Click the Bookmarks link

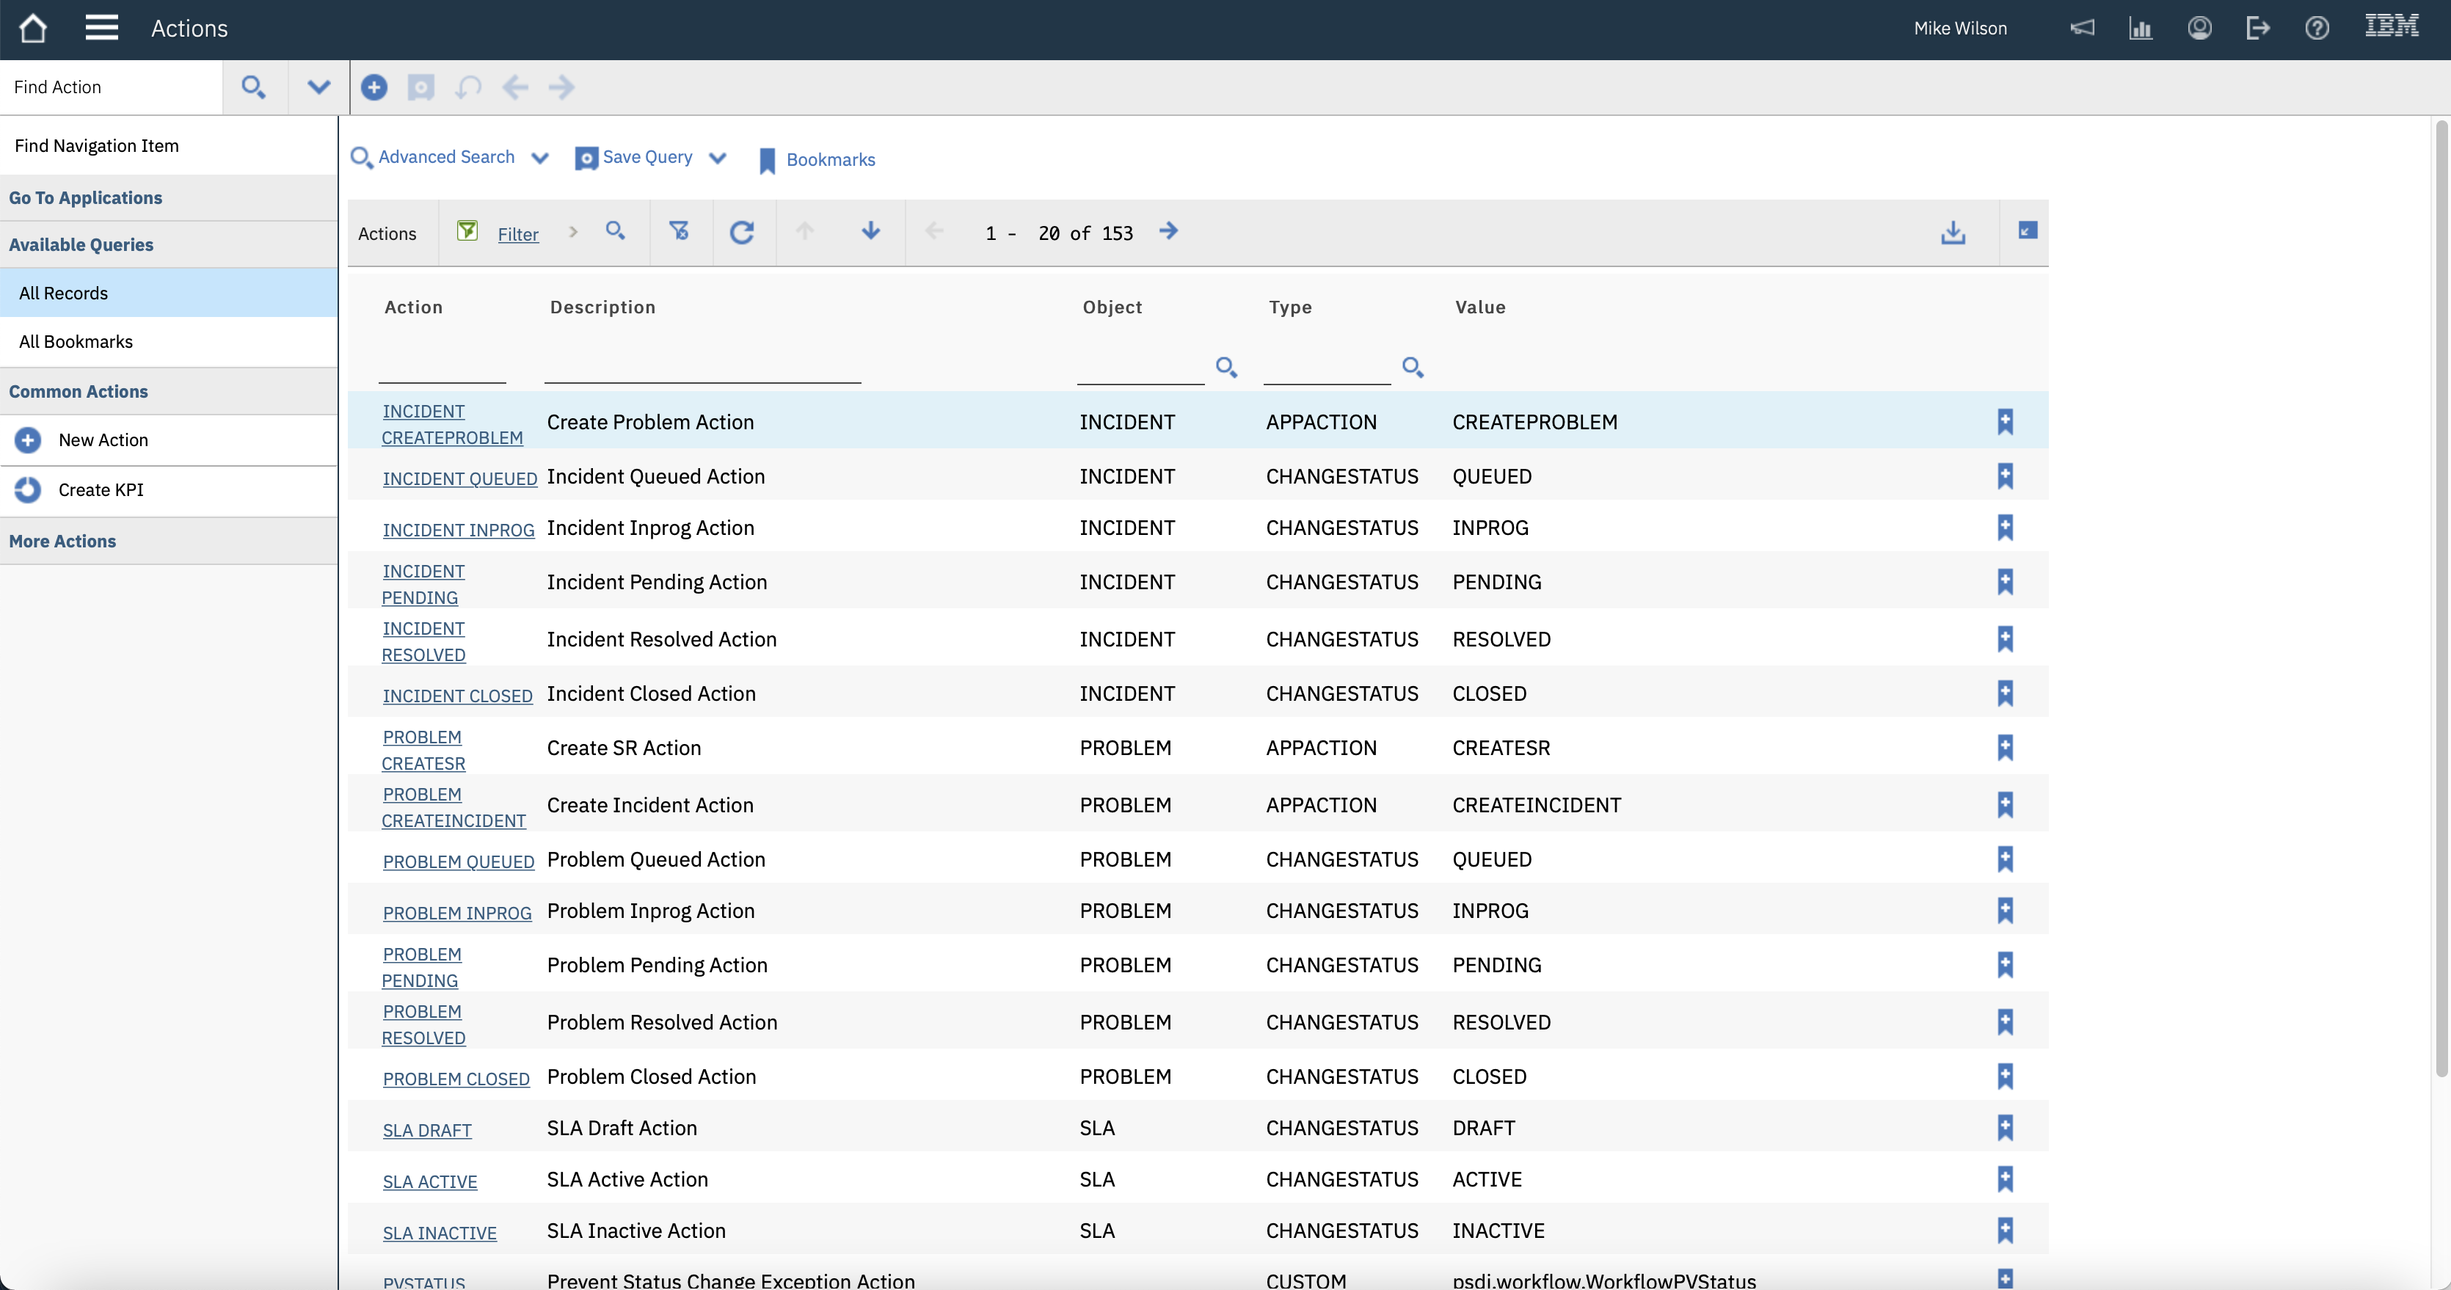830,160
